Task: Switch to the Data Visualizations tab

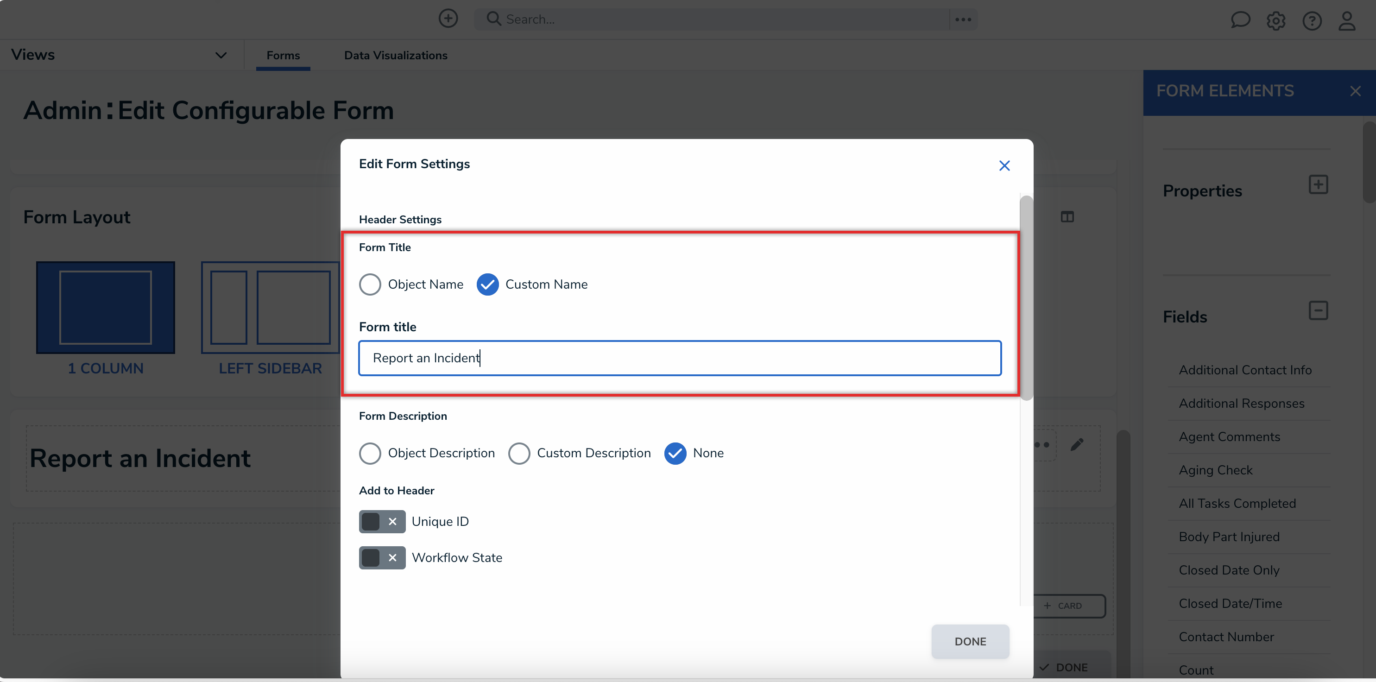Action: [395, 56]
